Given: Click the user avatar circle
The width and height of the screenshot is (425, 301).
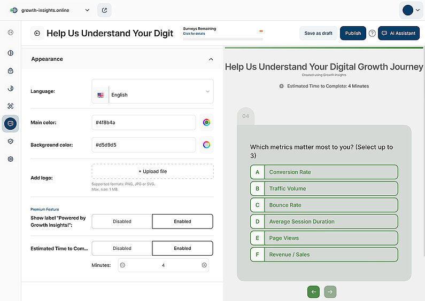Looking at the screenshot, I should click(x=408, y=10).
